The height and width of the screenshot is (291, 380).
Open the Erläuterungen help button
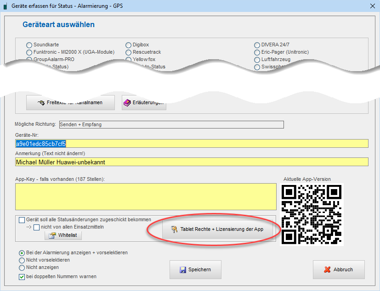point(144,103)
